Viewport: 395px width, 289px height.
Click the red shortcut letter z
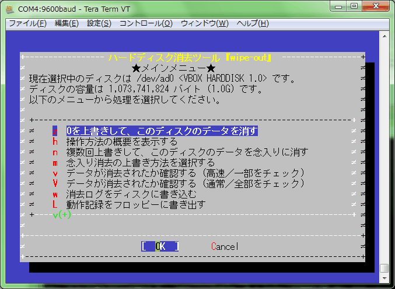(x=55, y=131)
